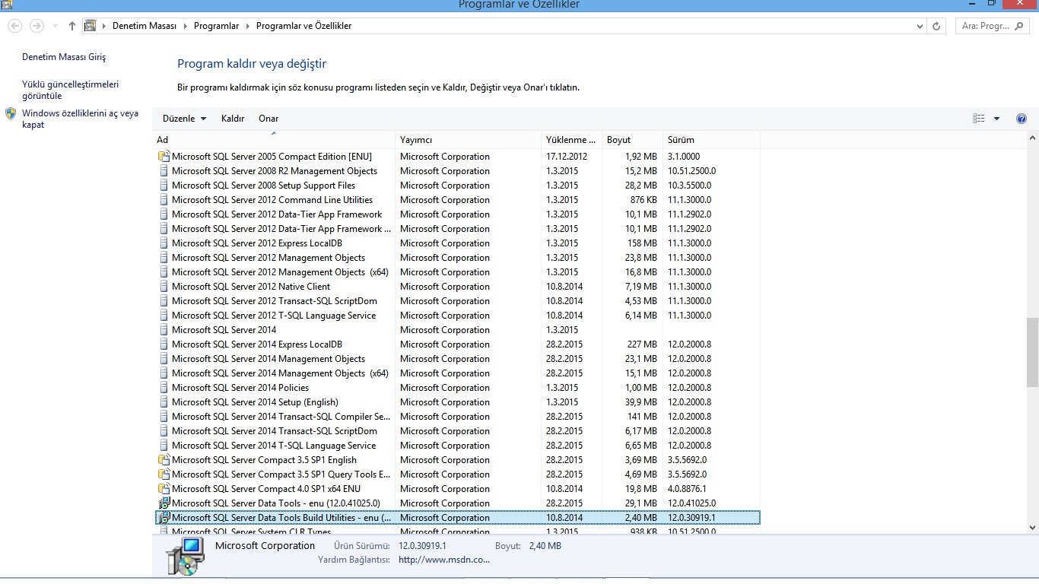Refresh the programs list
This screenshot has width=1039, height=584.
pos(937,26)
